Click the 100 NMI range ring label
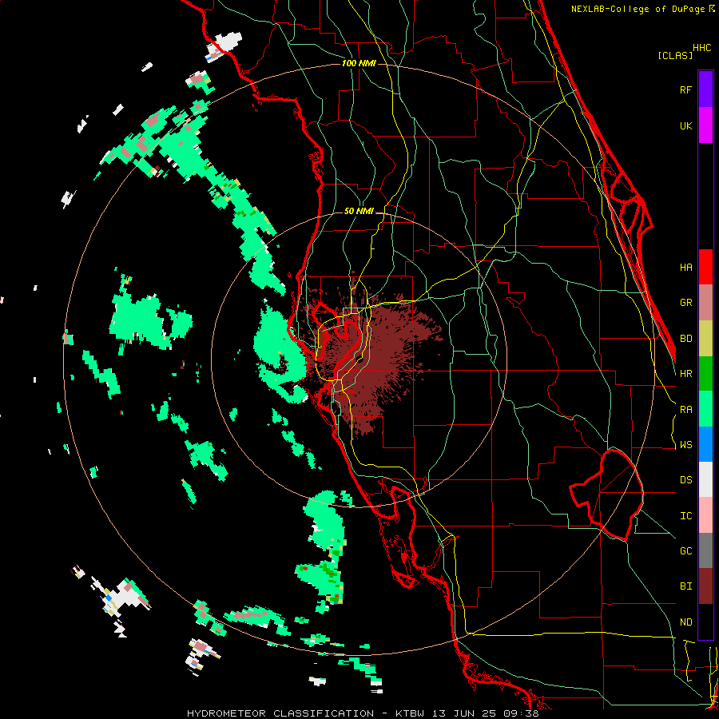719x719 pixels. (x=359, y=63)
